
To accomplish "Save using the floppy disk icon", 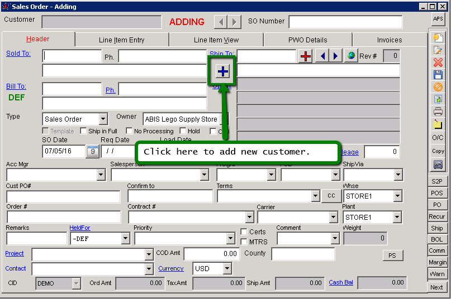I will (x=438, y=75).
